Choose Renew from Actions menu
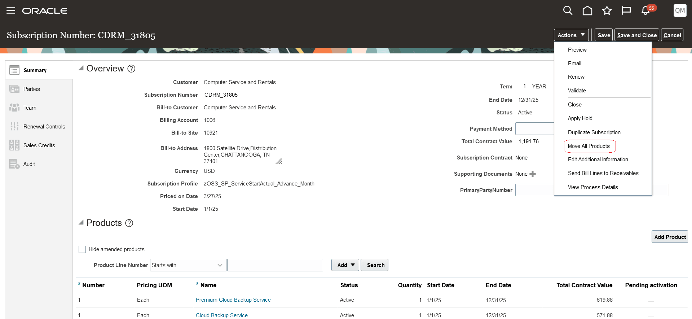692x319 pixels. click(x=576, y=77)
